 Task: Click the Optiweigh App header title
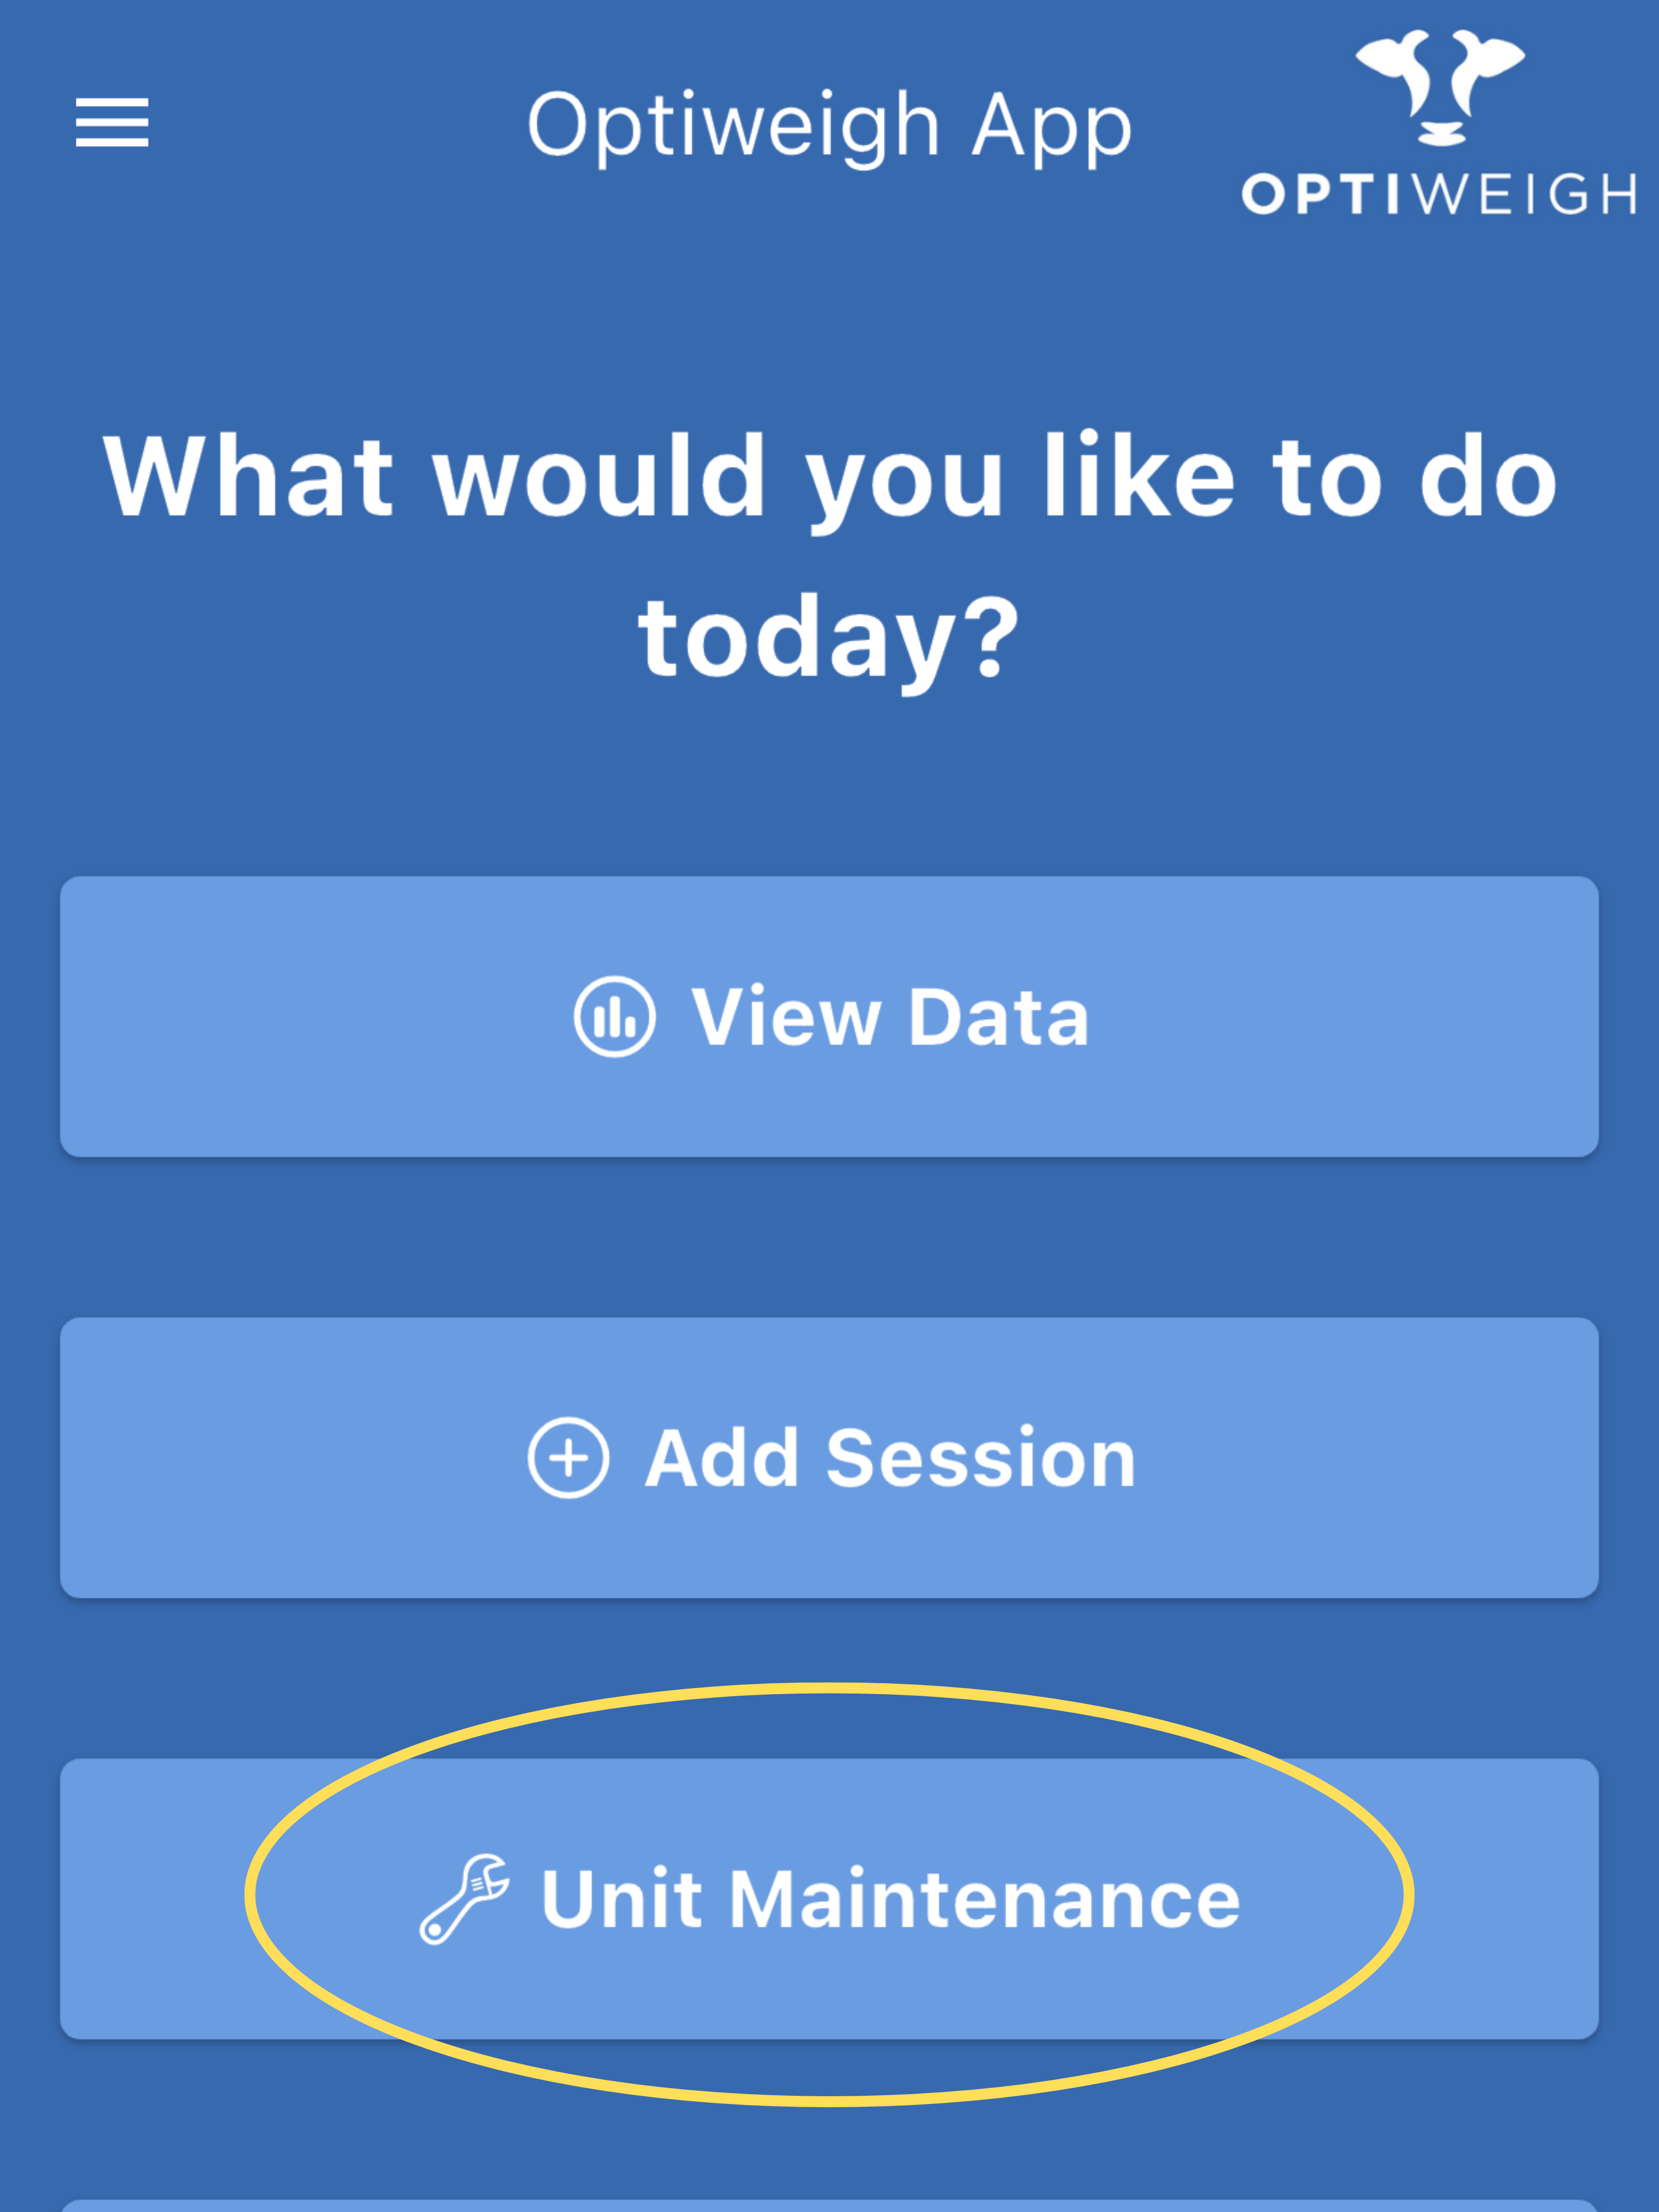(829, 126)
